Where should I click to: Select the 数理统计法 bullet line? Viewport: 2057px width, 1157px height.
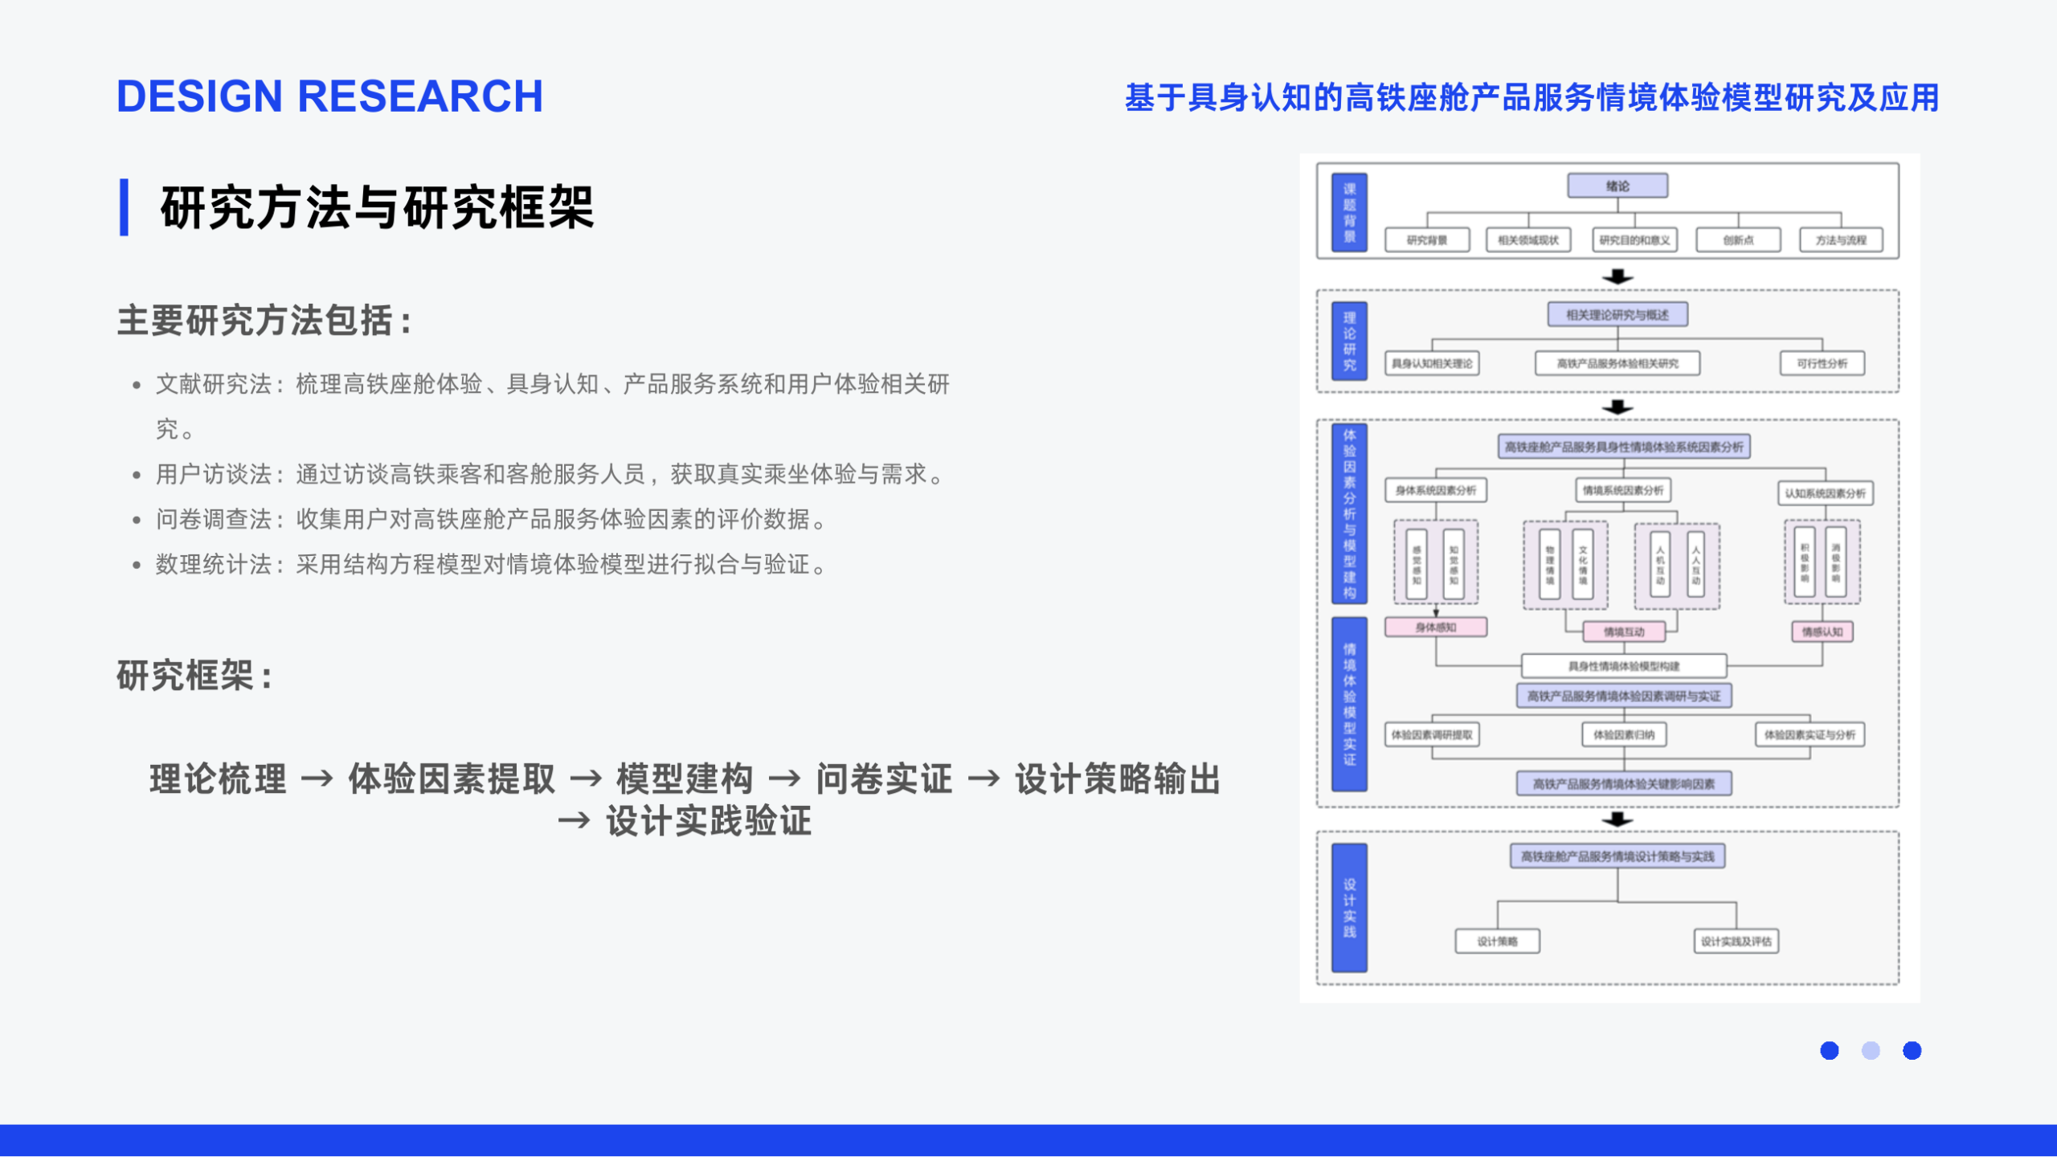click(482, 564)
